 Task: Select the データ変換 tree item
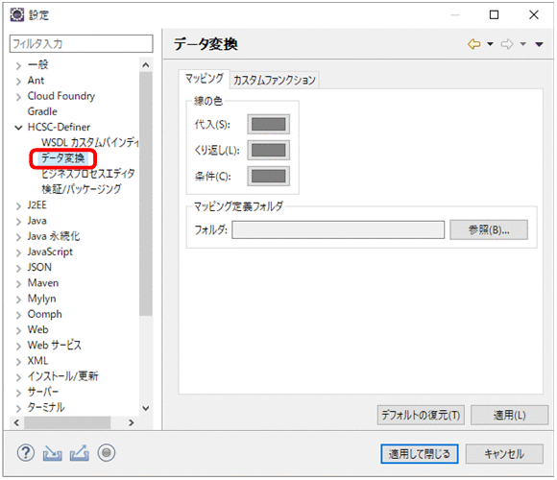coord(62,158)
